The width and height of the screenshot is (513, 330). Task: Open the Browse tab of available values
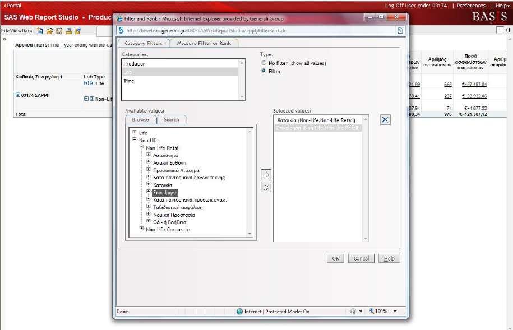coord(141,120)
